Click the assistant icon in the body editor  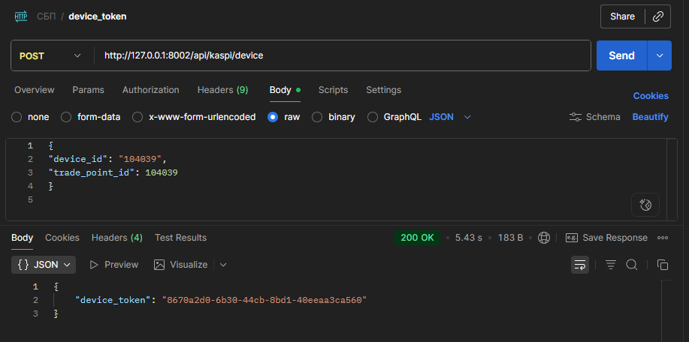click(645, 205)
